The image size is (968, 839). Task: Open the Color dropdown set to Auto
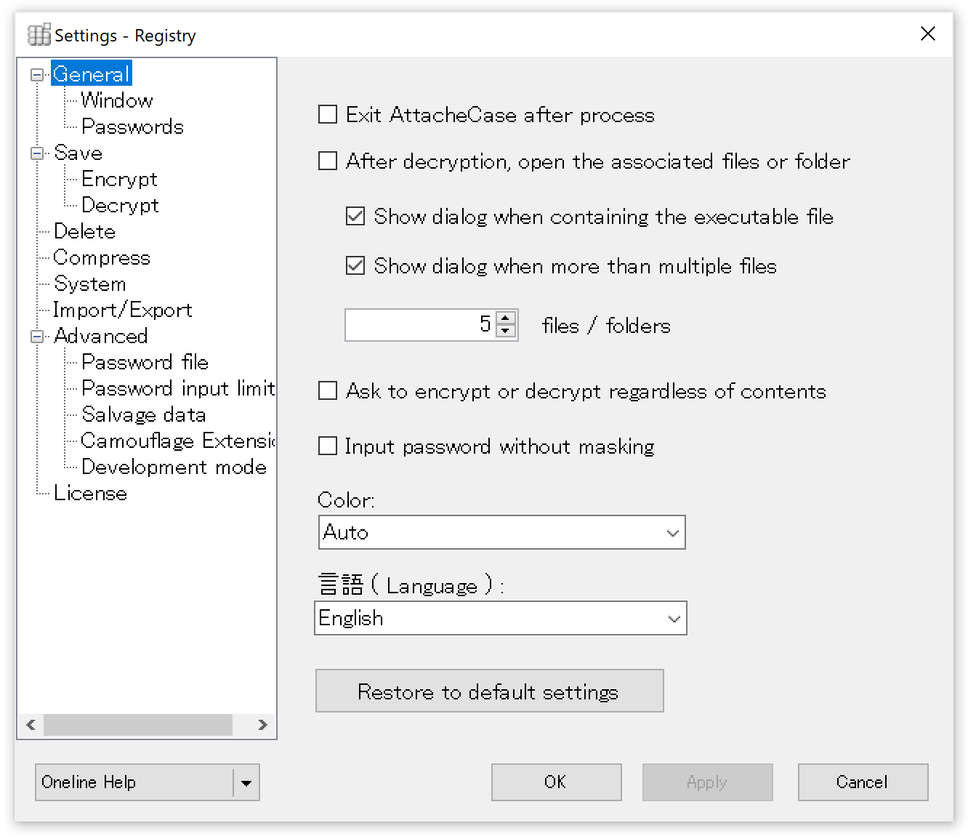click(501, 533)
